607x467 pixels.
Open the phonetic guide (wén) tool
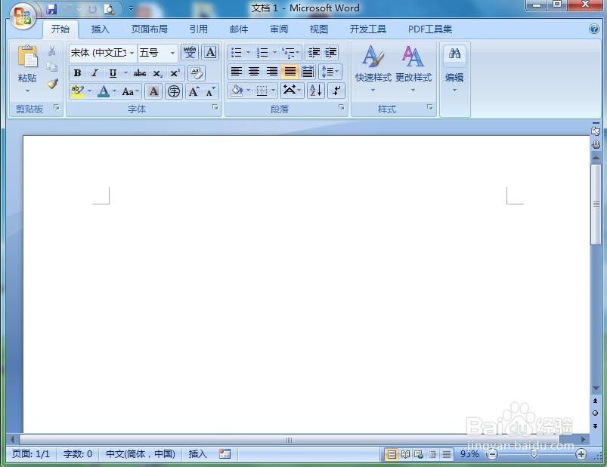[190, 52]
